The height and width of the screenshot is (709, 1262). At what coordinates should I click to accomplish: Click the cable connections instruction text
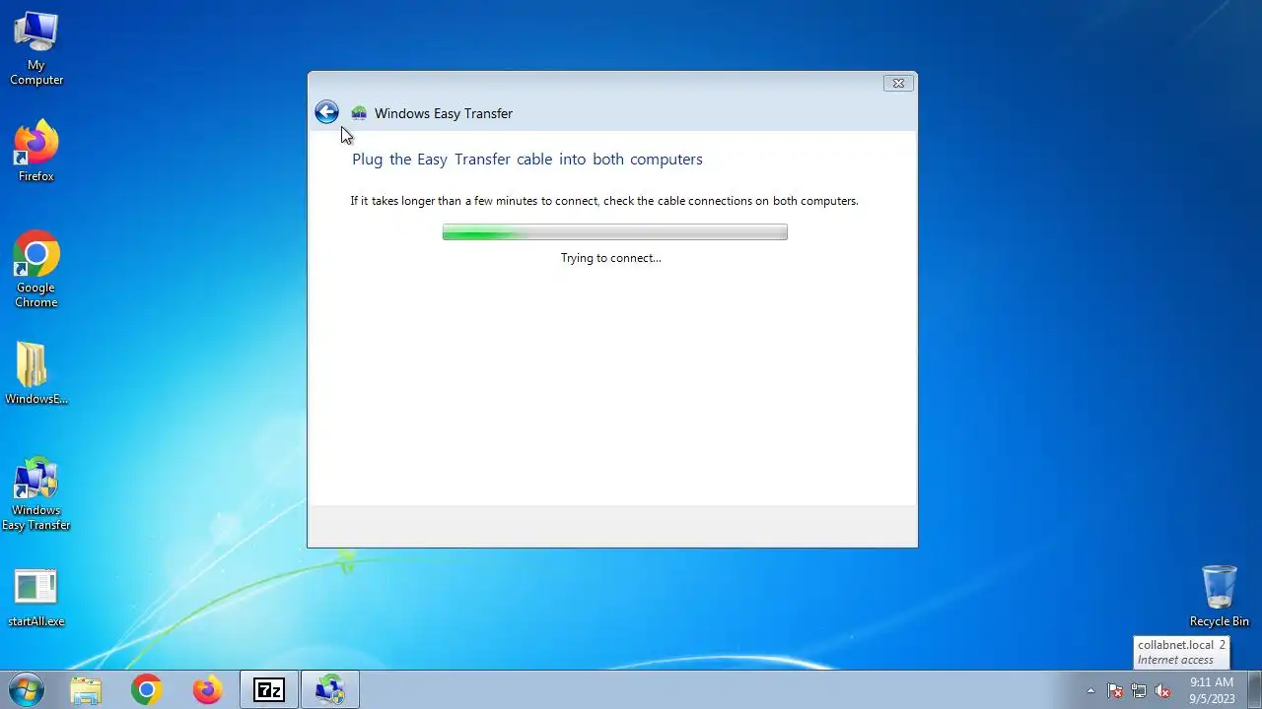pos(604,201)
